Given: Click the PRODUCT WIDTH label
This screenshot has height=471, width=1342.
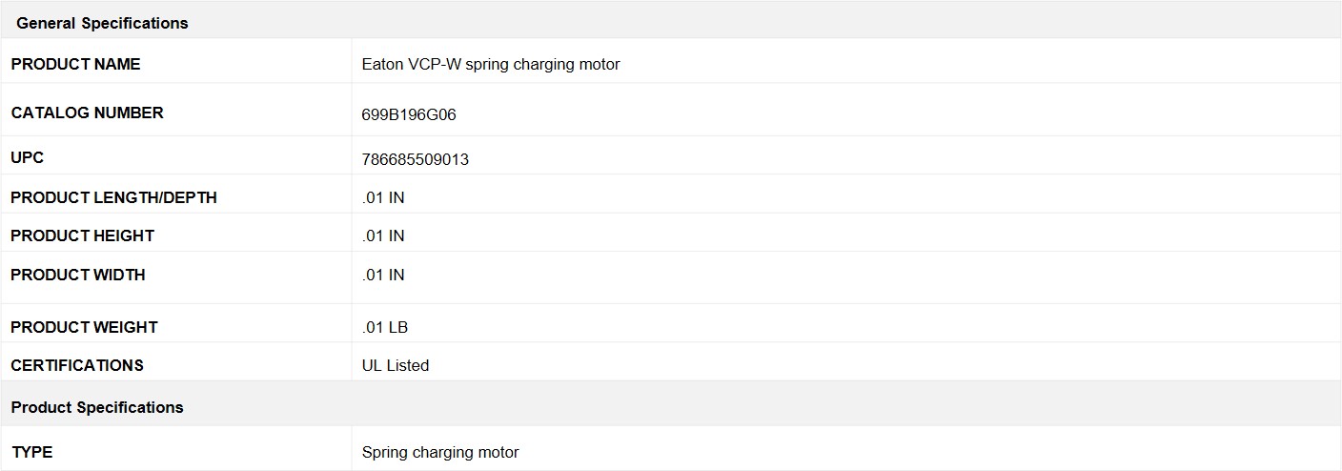Looking at the screenshot, I should [78, 275].
